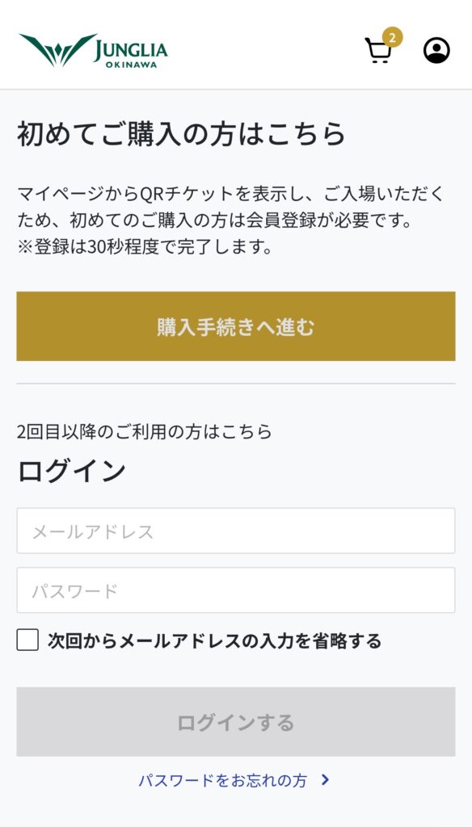472x827 pixels.
Task: Click the JUNGLIA wordmark in the header
Action: (130, 50)
